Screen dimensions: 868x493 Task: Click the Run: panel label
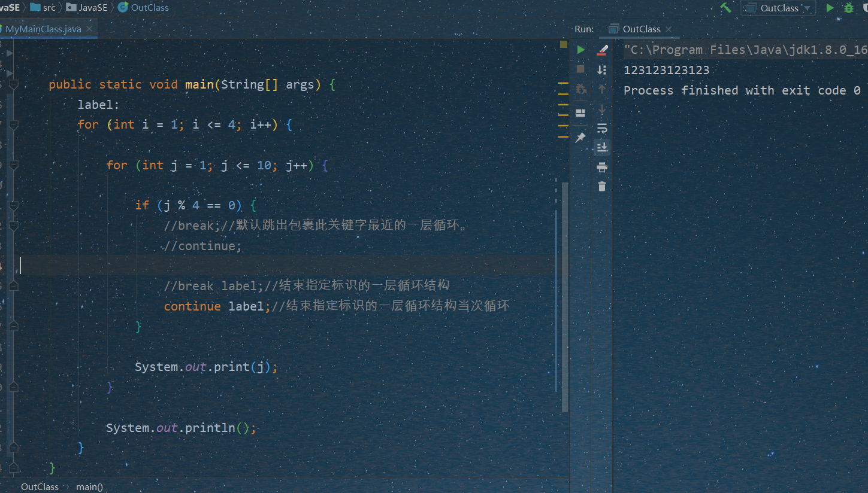(584, 29)
